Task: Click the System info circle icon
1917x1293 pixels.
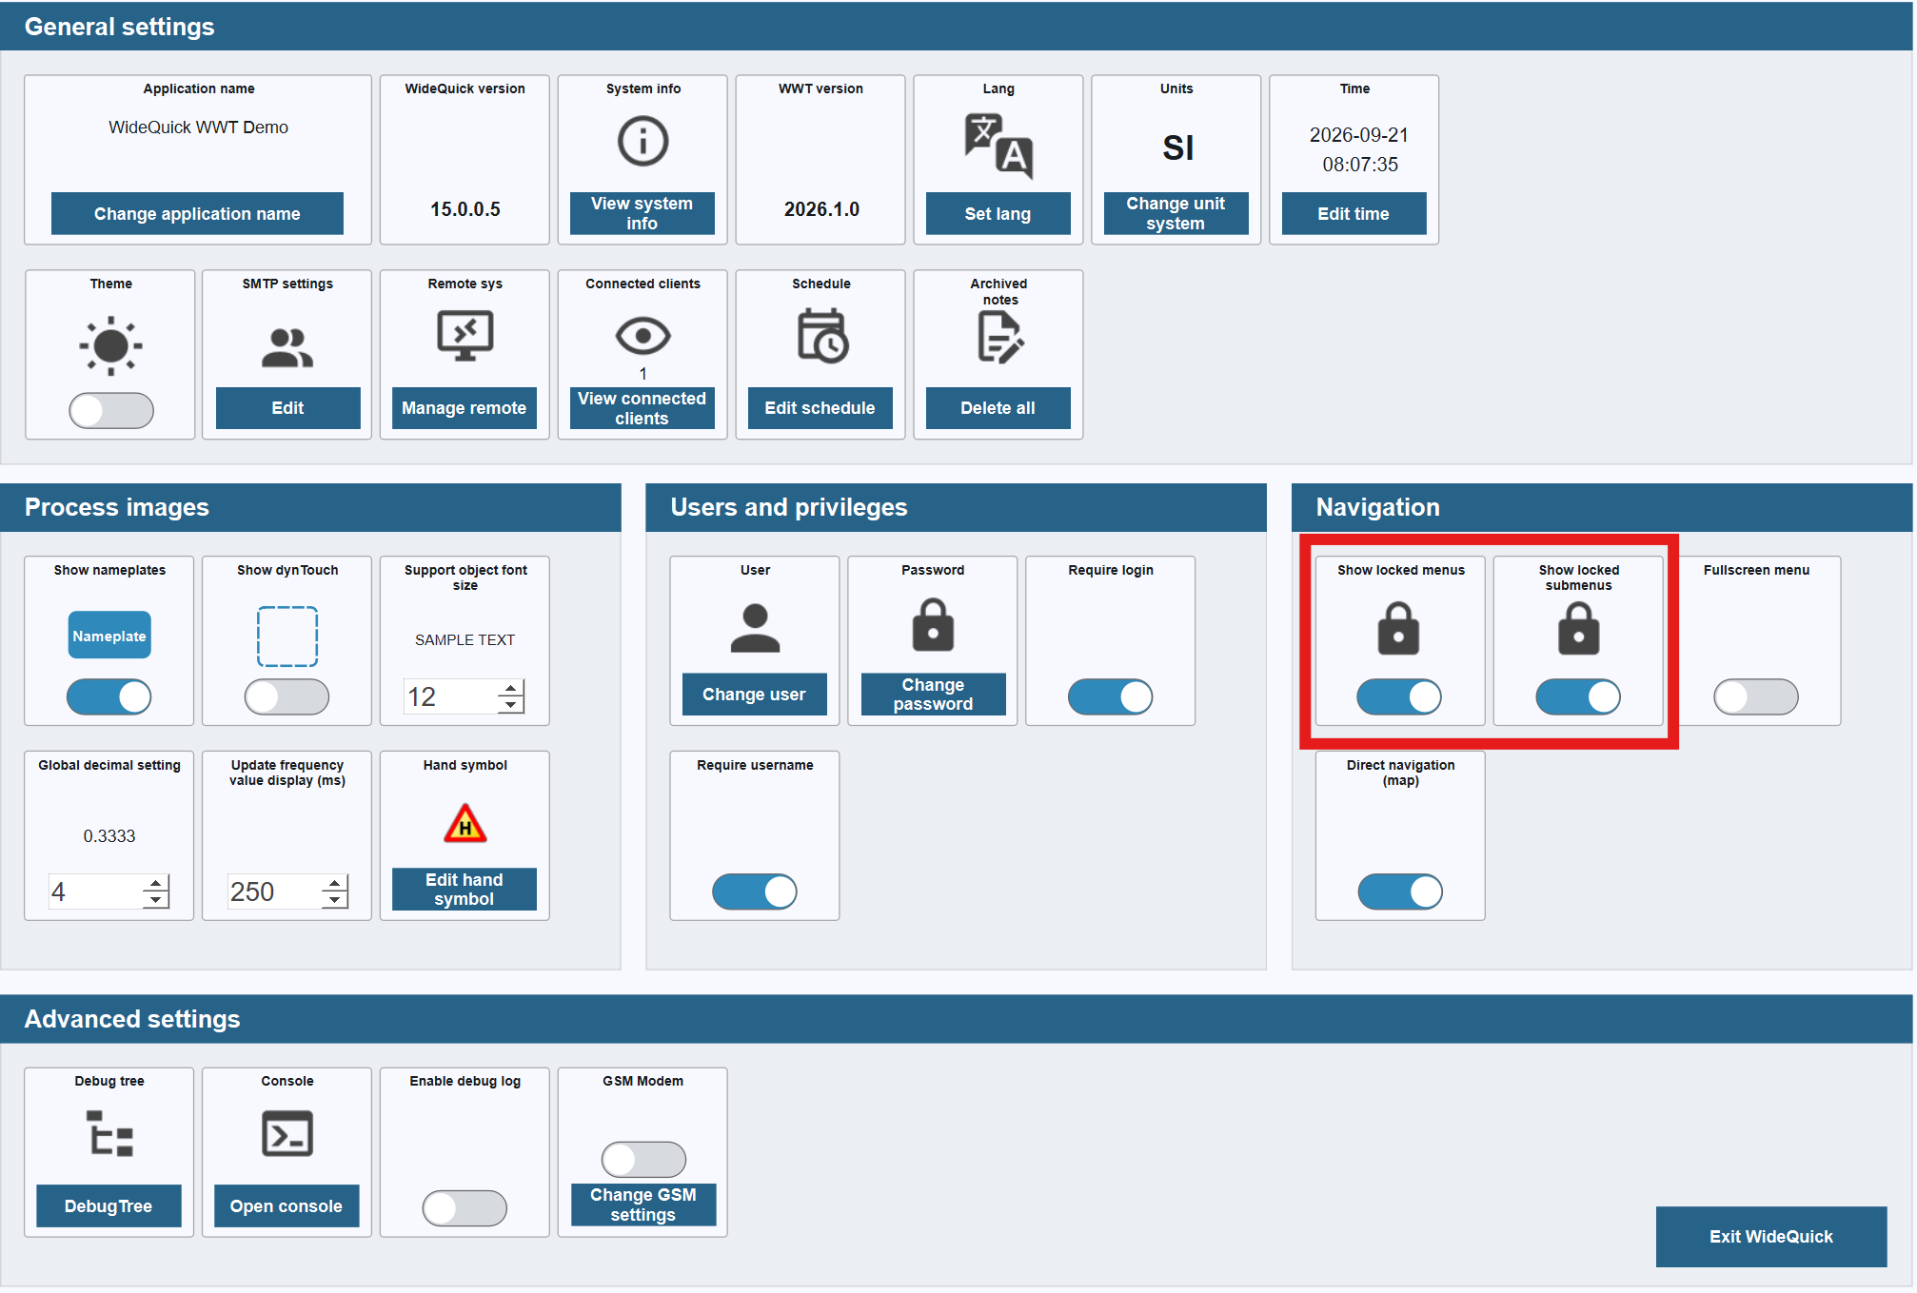Action: tap(643, 142)
